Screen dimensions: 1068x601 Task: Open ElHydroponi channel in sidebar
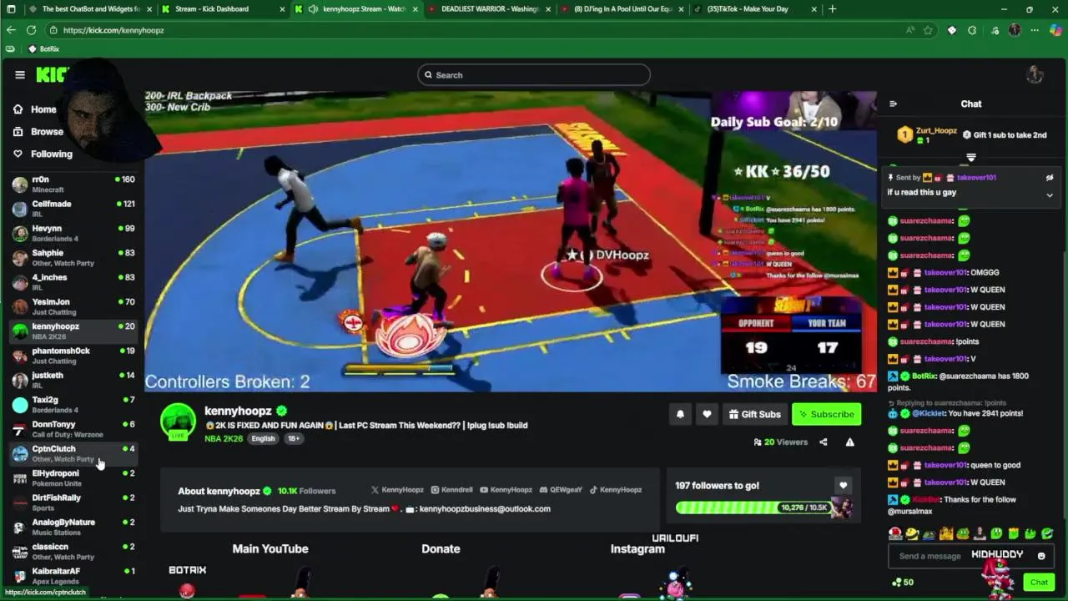click(x=73, y=477)
